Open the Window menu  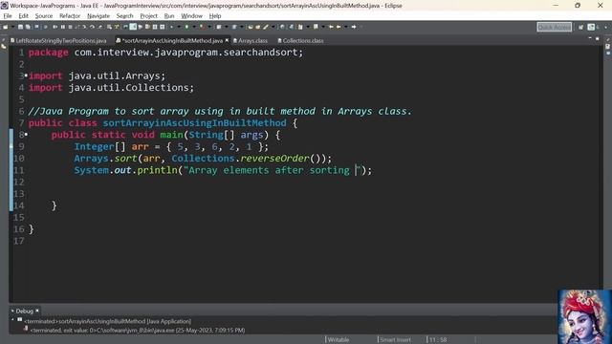pos(191,16)
